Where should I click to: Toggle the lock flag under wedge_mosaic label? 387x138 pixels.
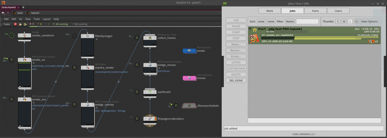159,68
